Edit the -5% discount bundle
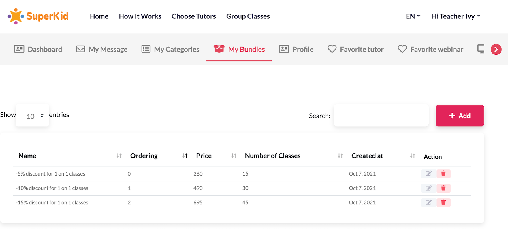The height and width of the screenshot is (234, 508). pos(428,173)
